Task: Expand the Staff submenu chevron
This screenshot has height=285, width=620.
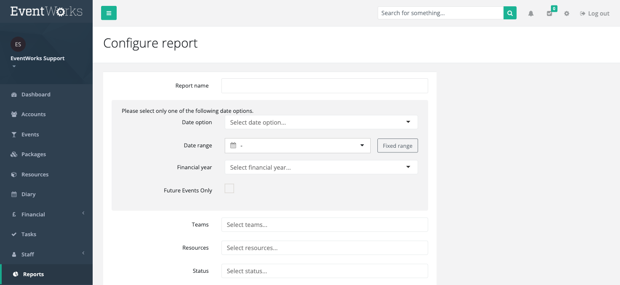Action: [x=83, y=253]
